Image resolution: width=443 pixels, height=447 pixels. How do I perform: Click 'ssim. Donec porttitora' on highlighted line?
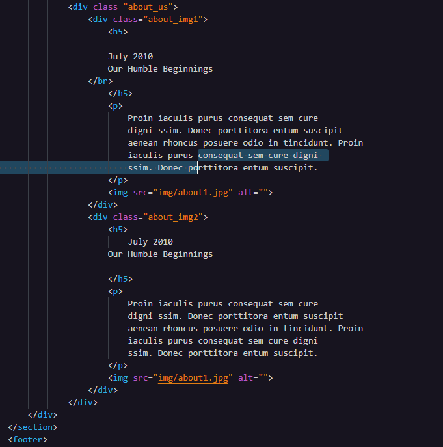click(183, 168)
